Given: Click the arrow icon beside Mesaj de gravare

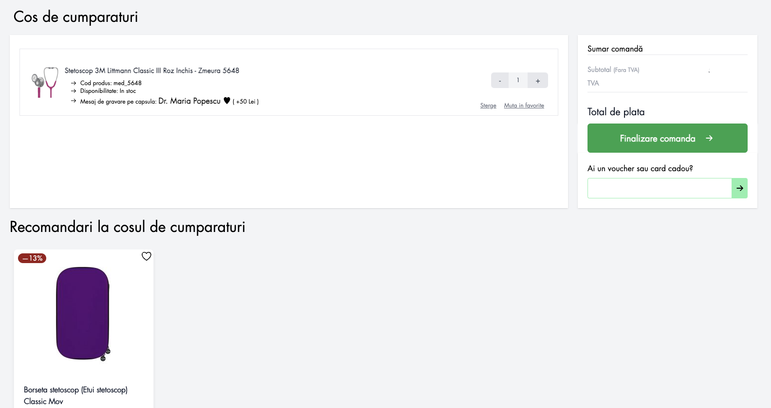Looking at the screenshot, I should click(73, 101).
